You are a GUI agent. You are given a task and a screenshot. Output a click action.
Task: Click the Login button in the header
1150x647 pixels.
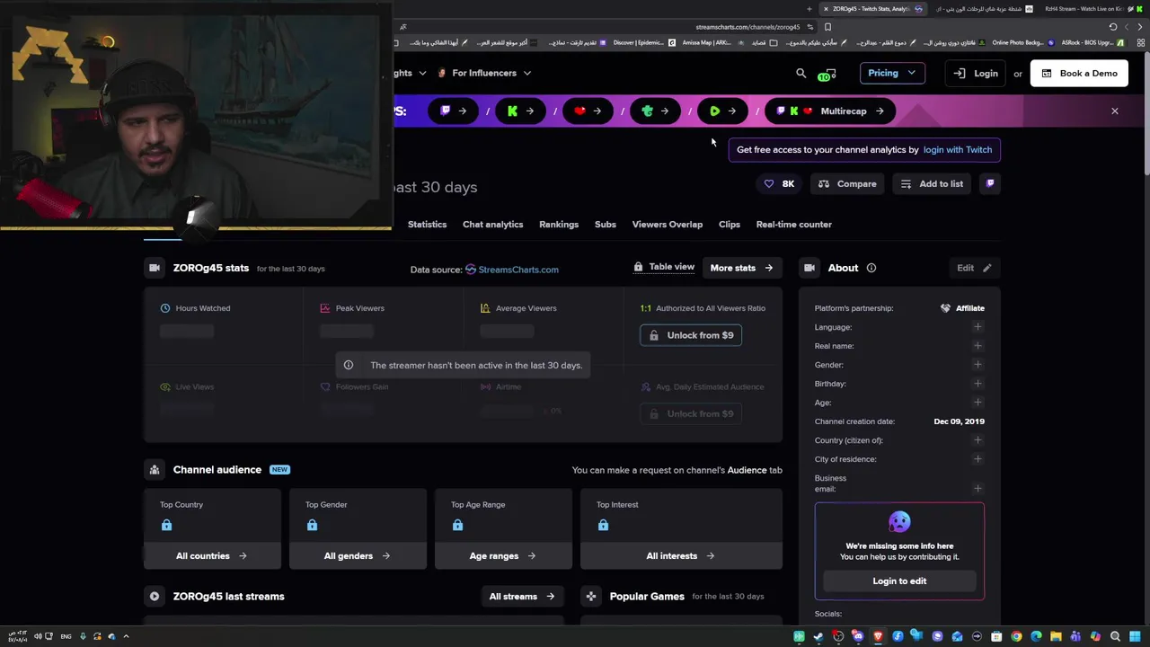[x=976, y=74]
